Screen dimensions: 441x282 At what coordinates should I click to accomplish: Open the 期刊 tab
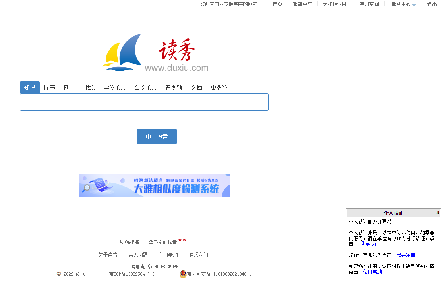click(x=69, y=87)
